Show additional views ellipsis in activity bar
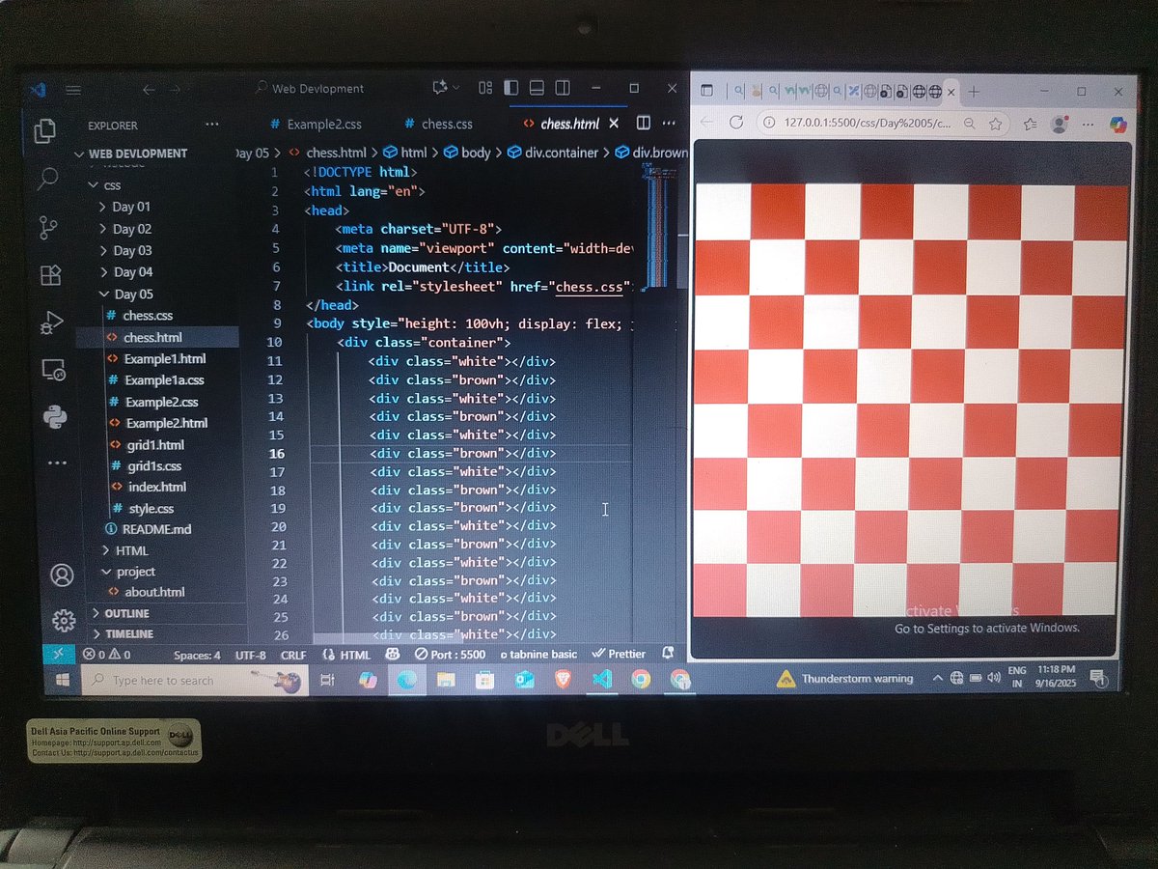The image size is (1158, 869). tap(57, 463)
